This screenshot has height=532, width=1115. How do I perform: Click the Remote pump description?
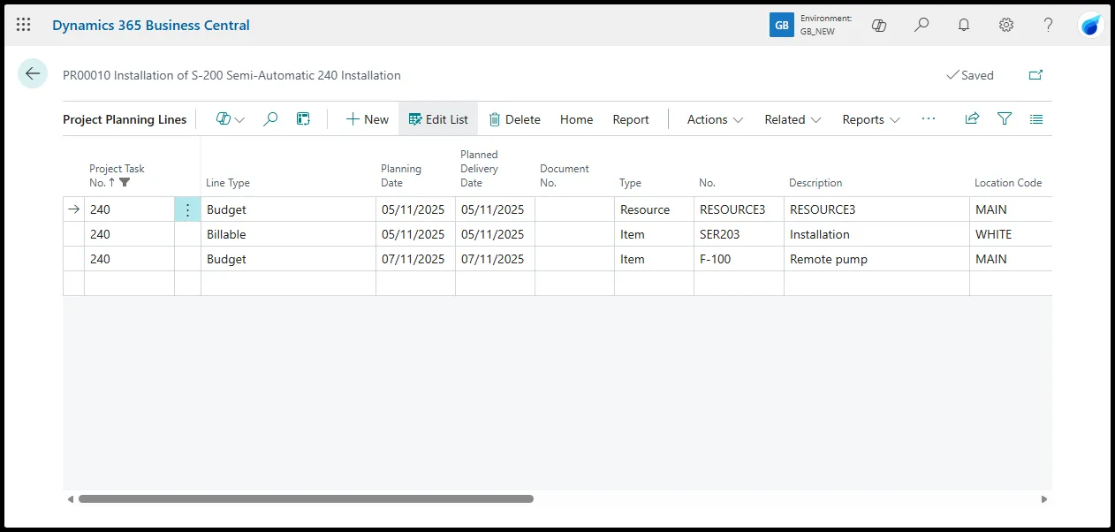tap(876, 259)
